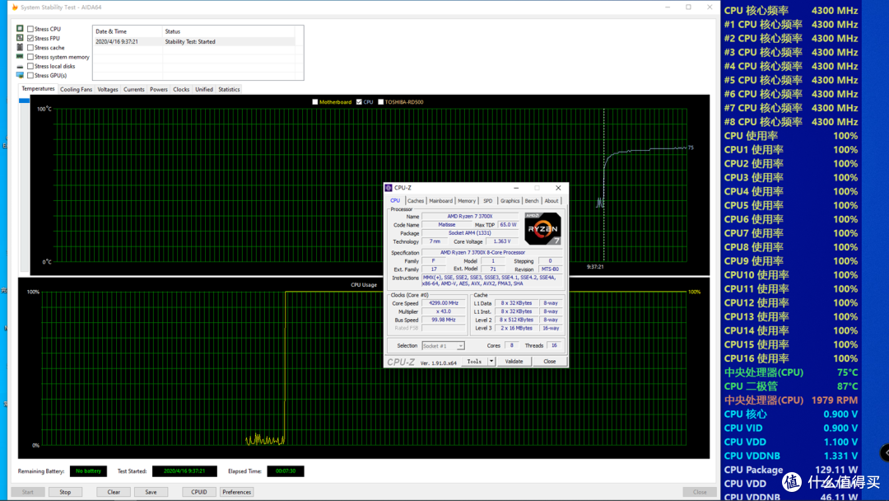Switch to the Voltages tab
The image size is (889, 501).
107,90
